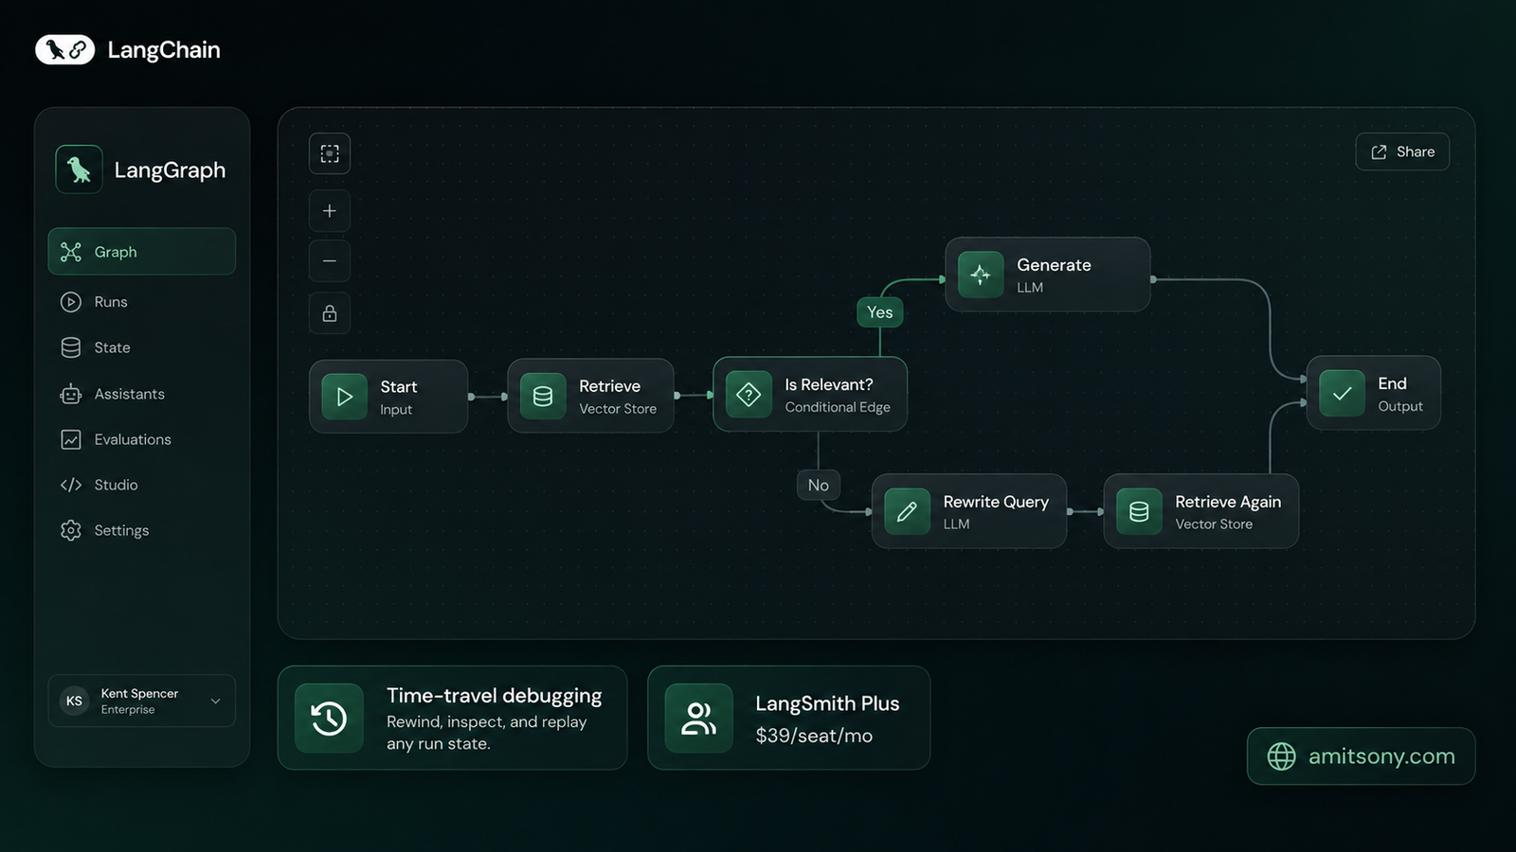Click the Share button

click(x=1402, y=151)
